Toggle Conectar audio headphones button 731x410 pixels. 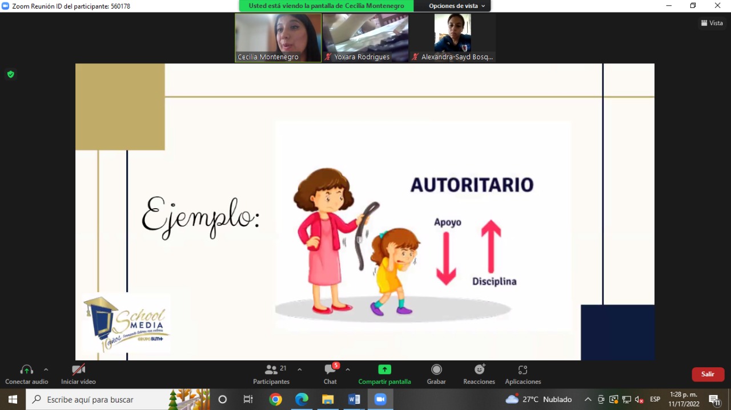click(26, 374)
